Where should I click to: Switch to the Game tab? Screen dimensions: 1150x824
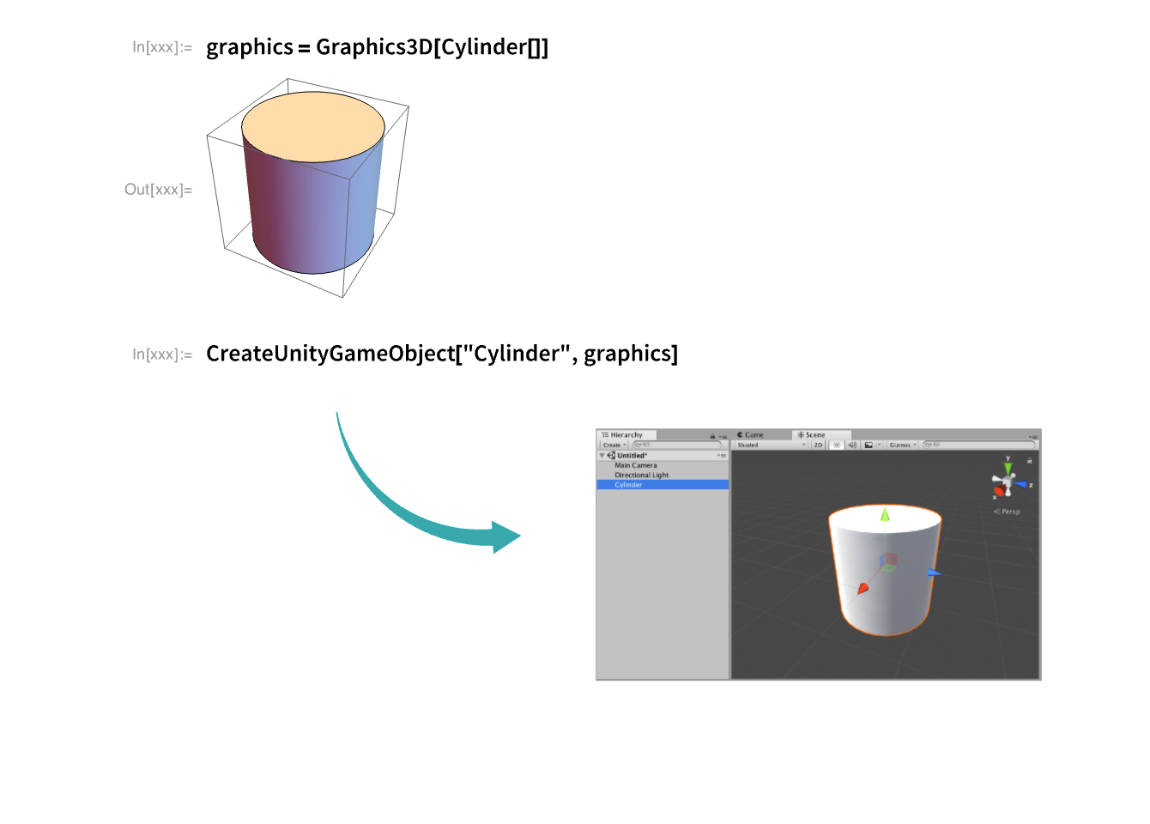(x=751, y=435)
